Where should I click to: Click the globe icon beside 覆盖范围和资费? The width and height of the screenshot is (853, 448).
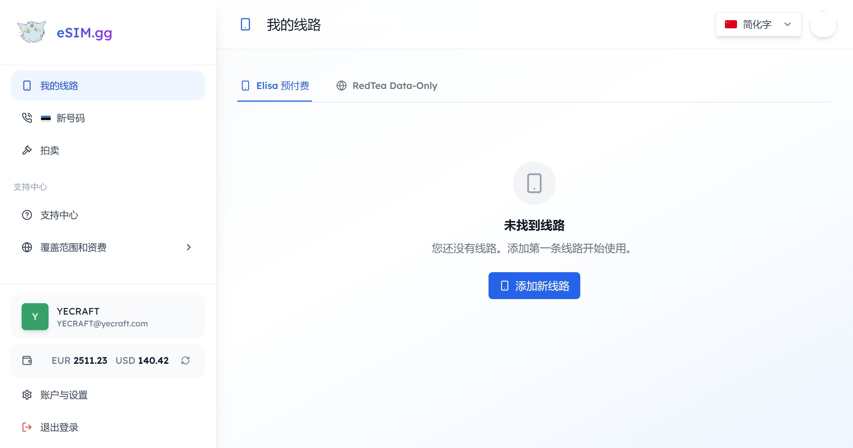tap(27, 248)
